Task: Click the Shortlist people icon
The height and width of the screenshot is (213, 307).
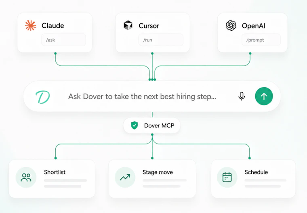Action: click(26, 177)
